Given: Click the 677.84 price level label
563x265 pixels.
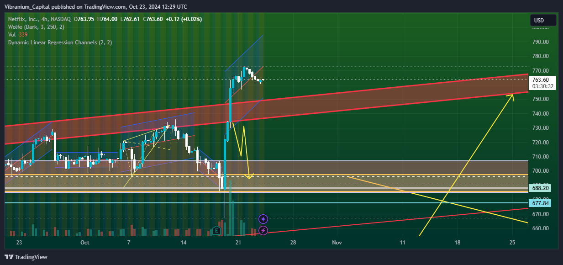Looking at the screenshot, I should pyautogui.click(x=540, y=203).
